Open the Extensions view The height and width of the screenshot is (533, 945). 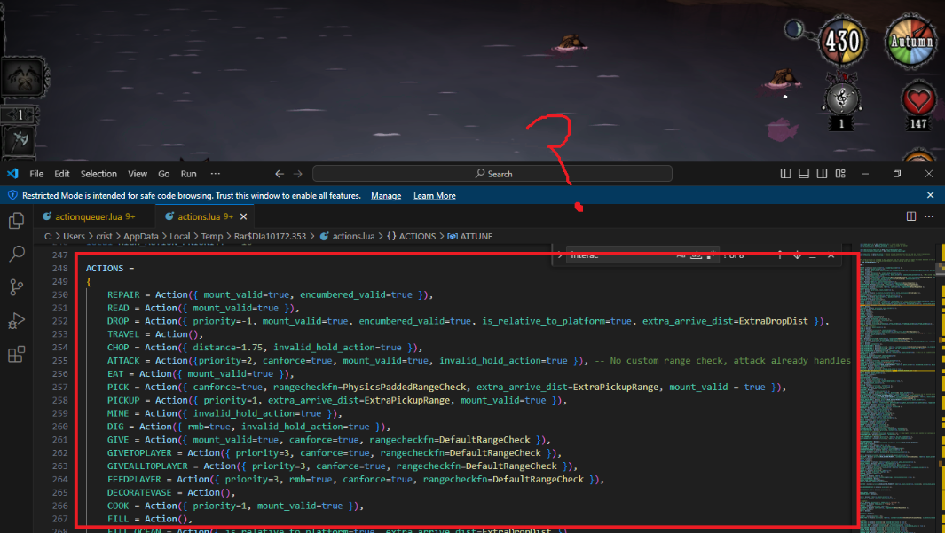click(x=16, y=355)
